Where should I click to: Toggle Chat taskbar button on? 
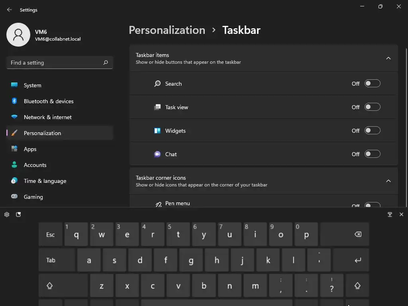click(372, 154)
